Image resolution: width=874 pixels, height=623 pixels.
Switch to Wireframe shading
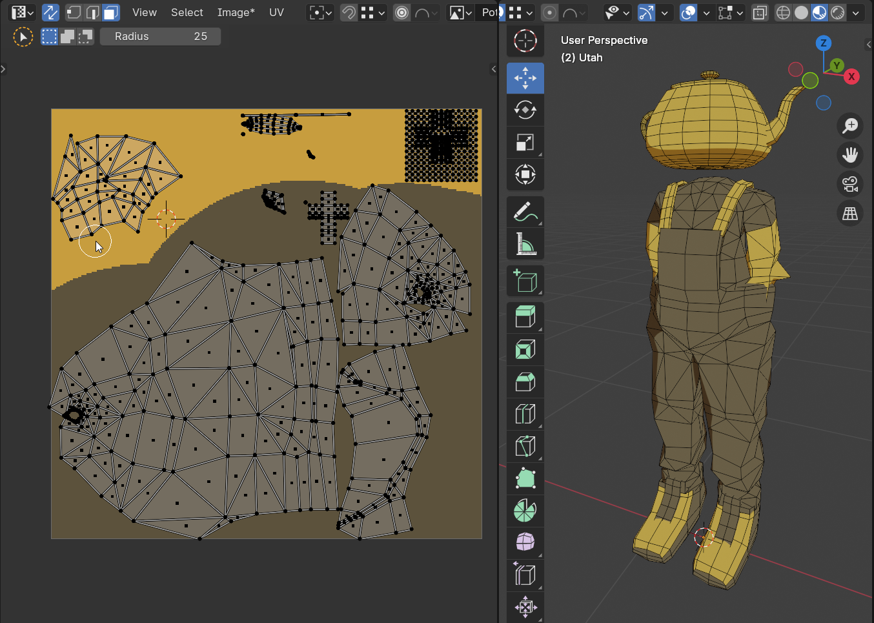pos(783,12)
